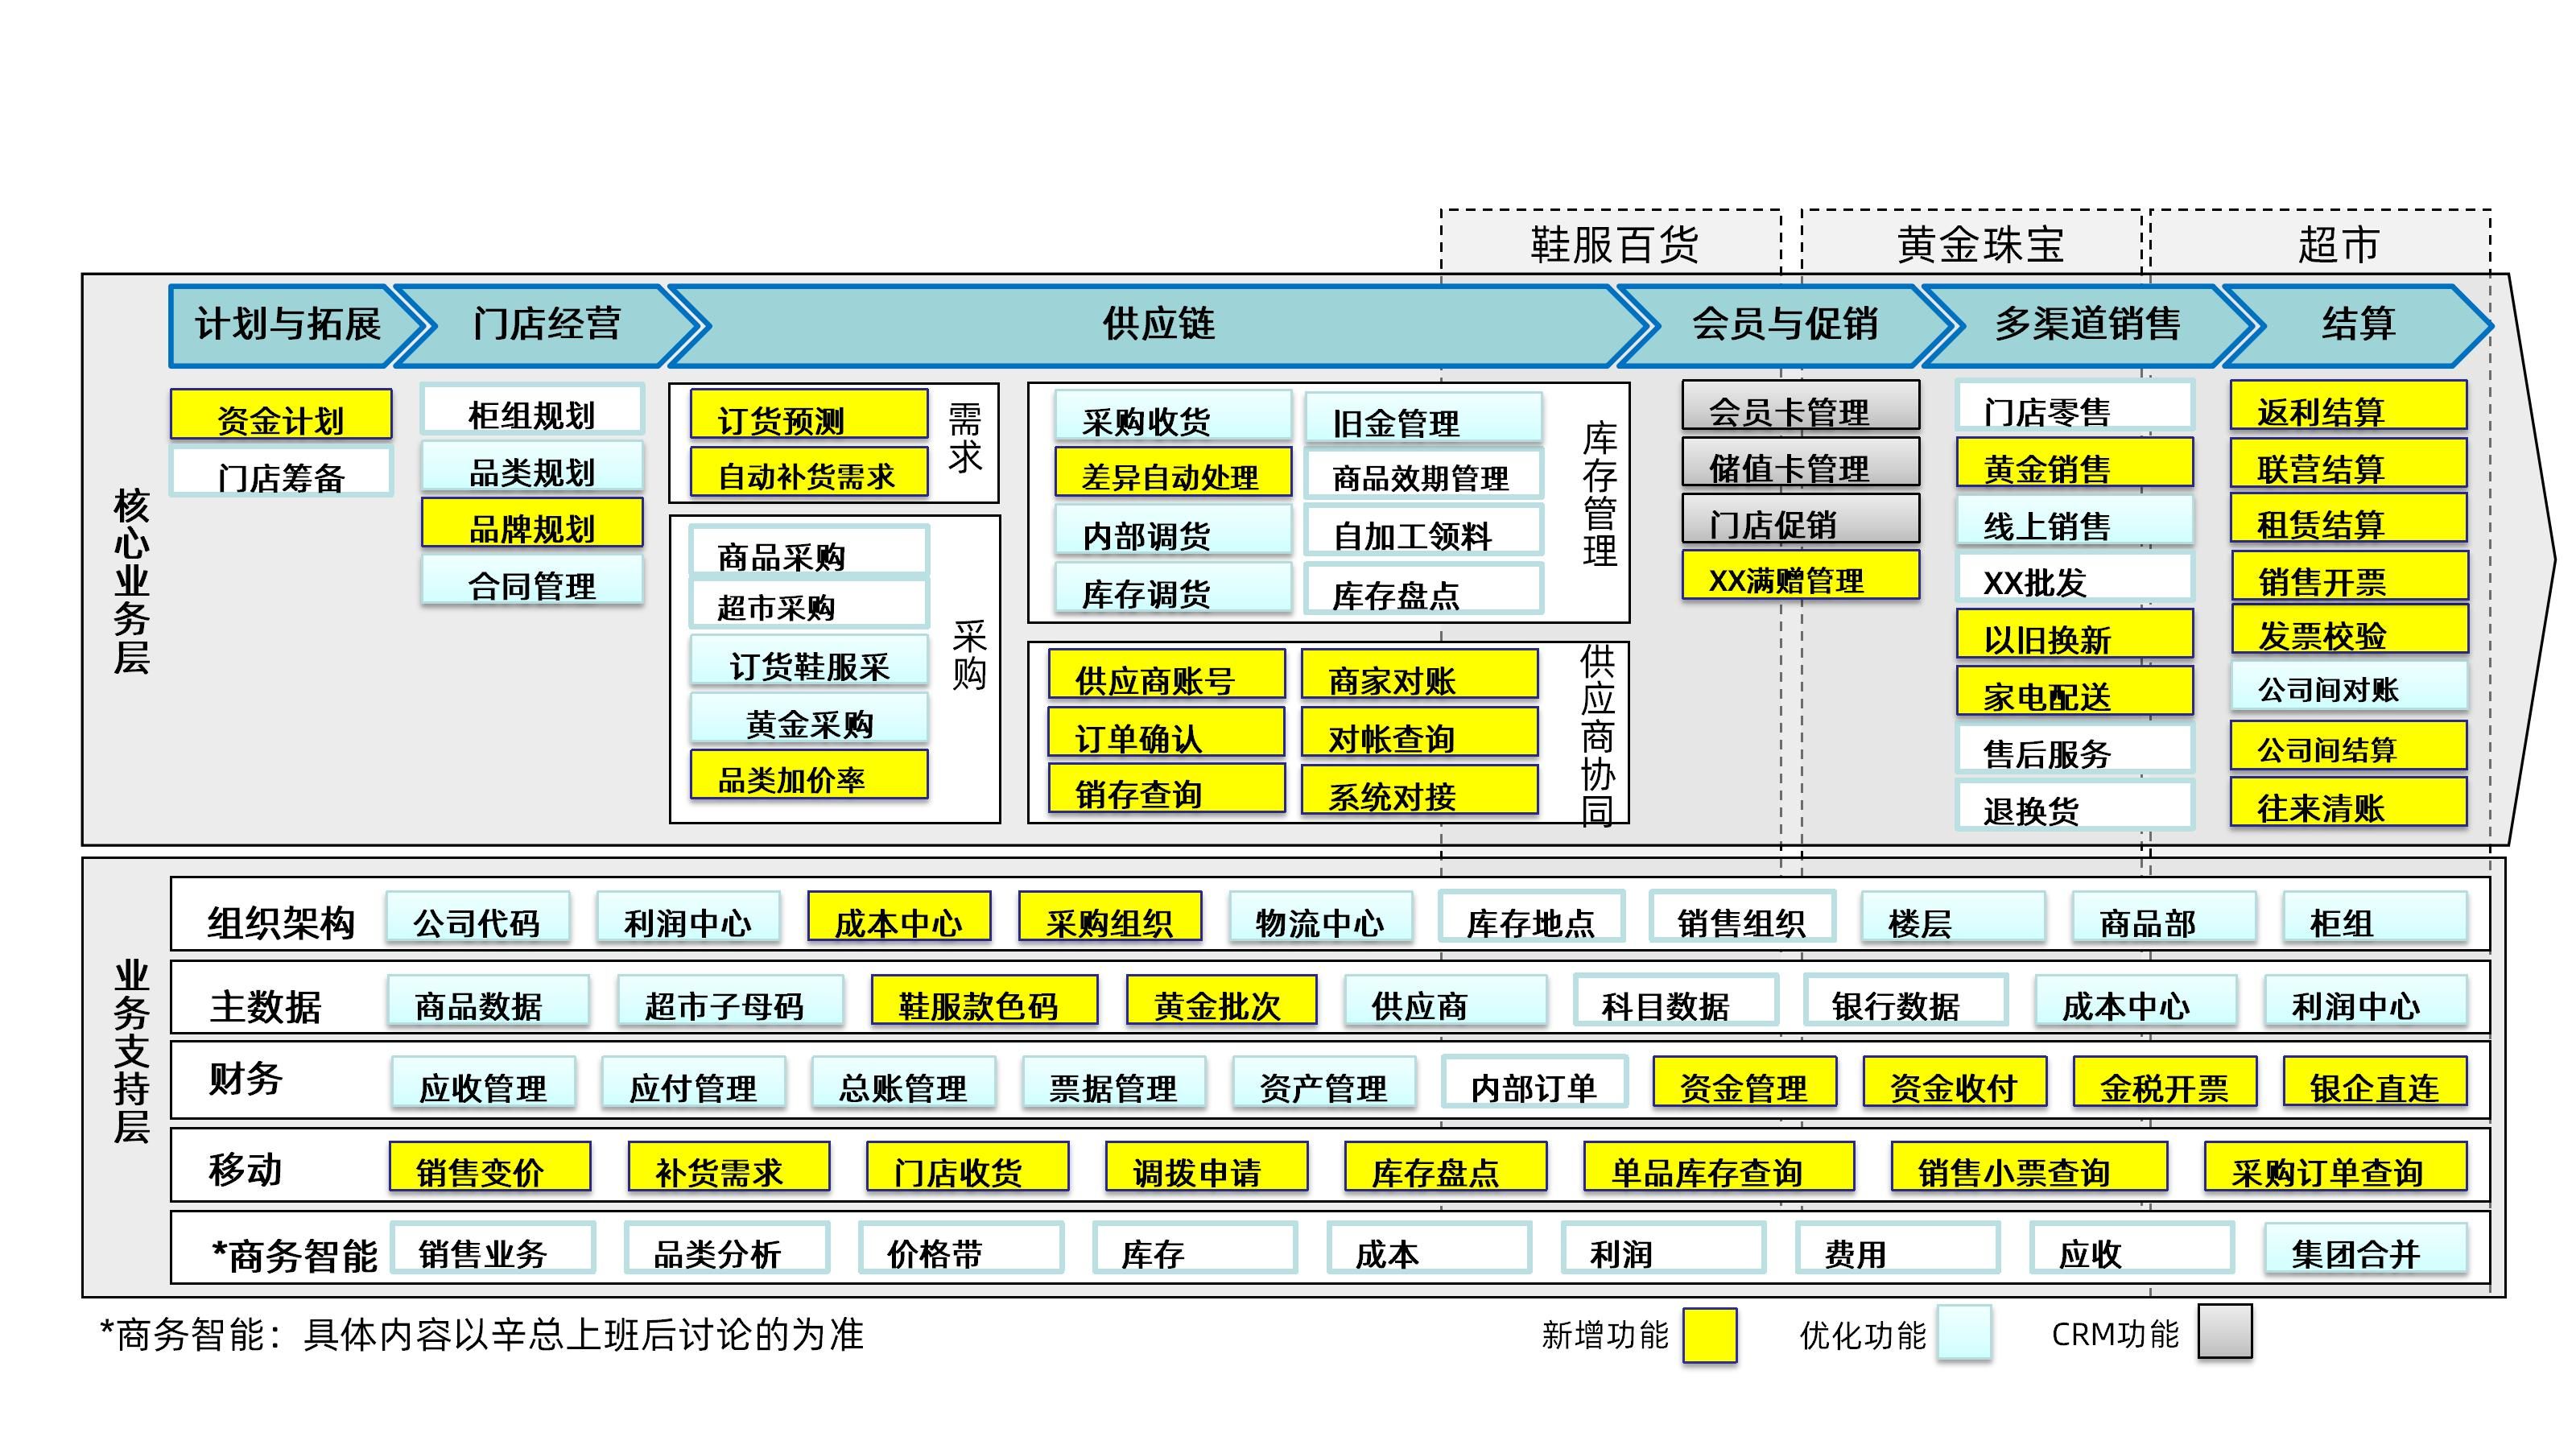Screen dimensions: 2576x1449
Task: Click the 订货预测 yellow box
Action: click(808, 415)
